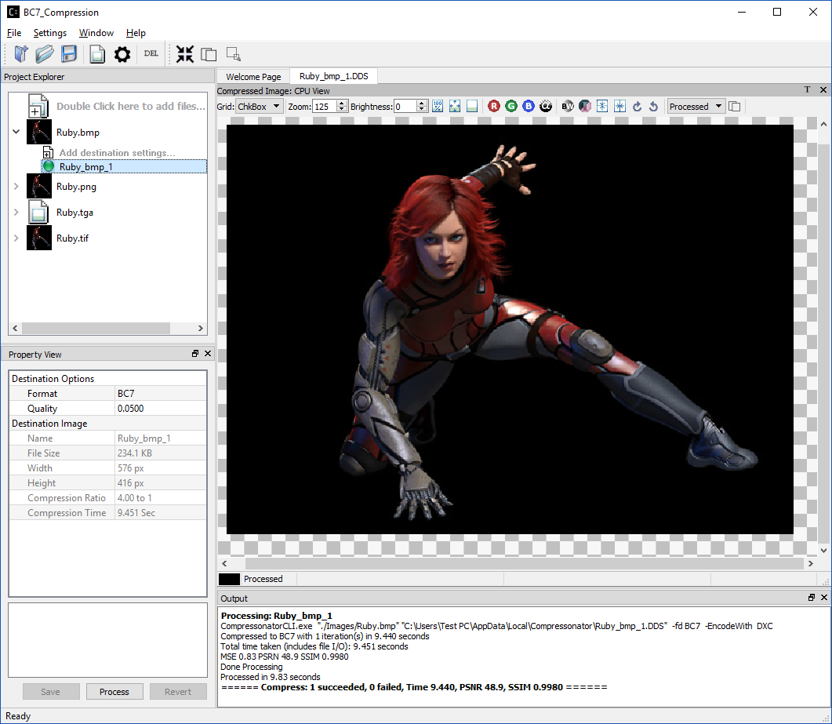The width and height of the screenshot is (832, 724).
Task: Open the Processed view dropdown
Action: (x=696, y=107)
